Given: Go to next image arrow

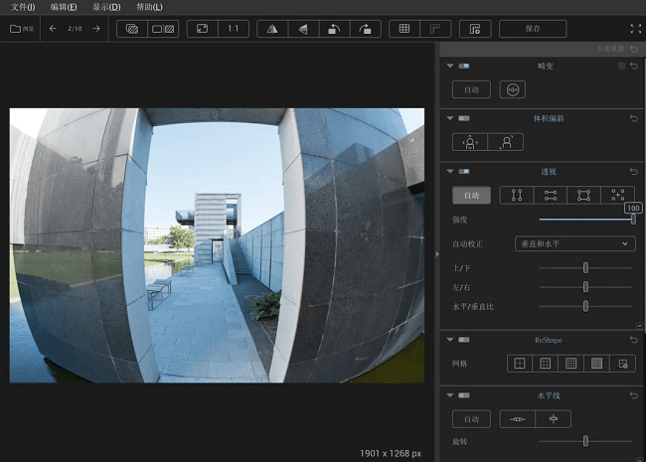Looking at the screenshot, I should (x=96, y=29).
